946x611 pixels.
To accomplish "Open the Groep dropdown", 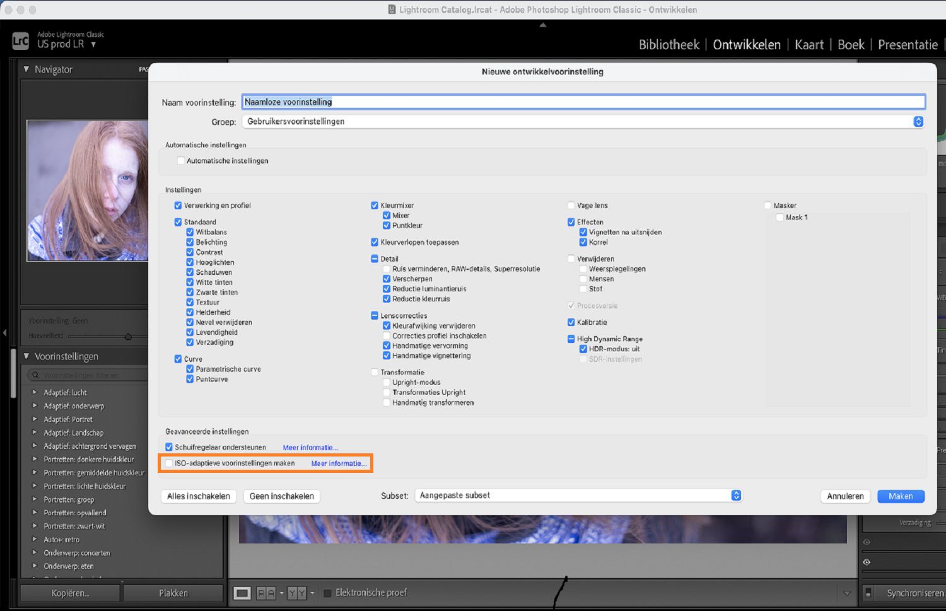I will [x=583, y=122].
